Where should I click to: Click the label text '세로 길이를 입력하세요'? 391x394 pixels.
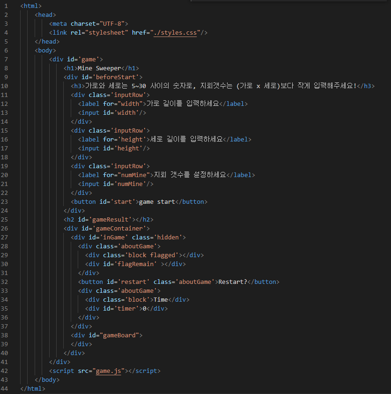point(186,139)
